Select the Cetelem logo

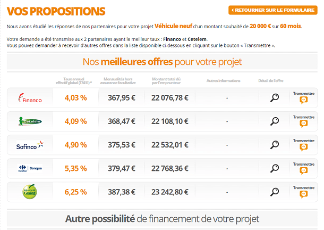pos(30,121)
